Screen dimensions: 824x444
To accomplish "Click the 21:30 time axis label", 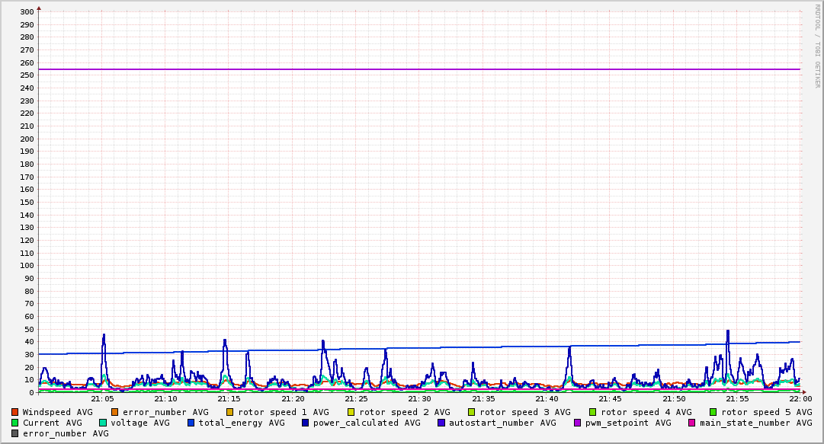I will click(x=419, y=398).
